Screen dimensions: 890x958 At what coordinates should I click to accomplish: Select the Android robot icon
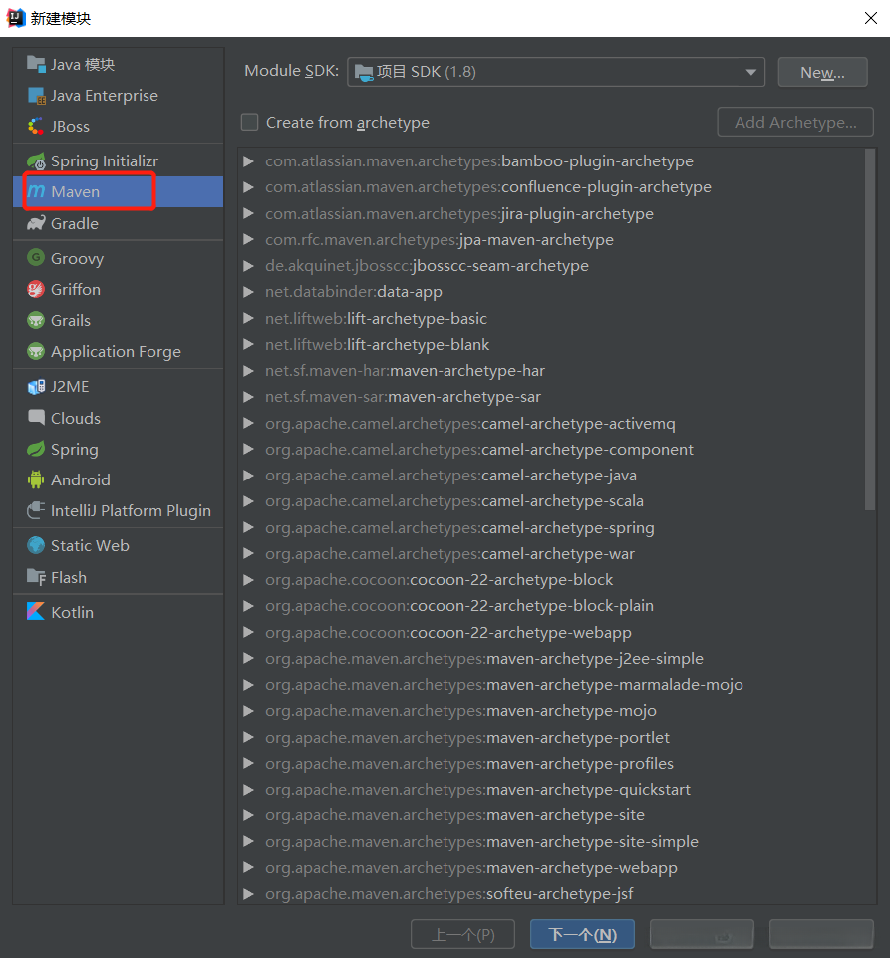pos(37,479)
